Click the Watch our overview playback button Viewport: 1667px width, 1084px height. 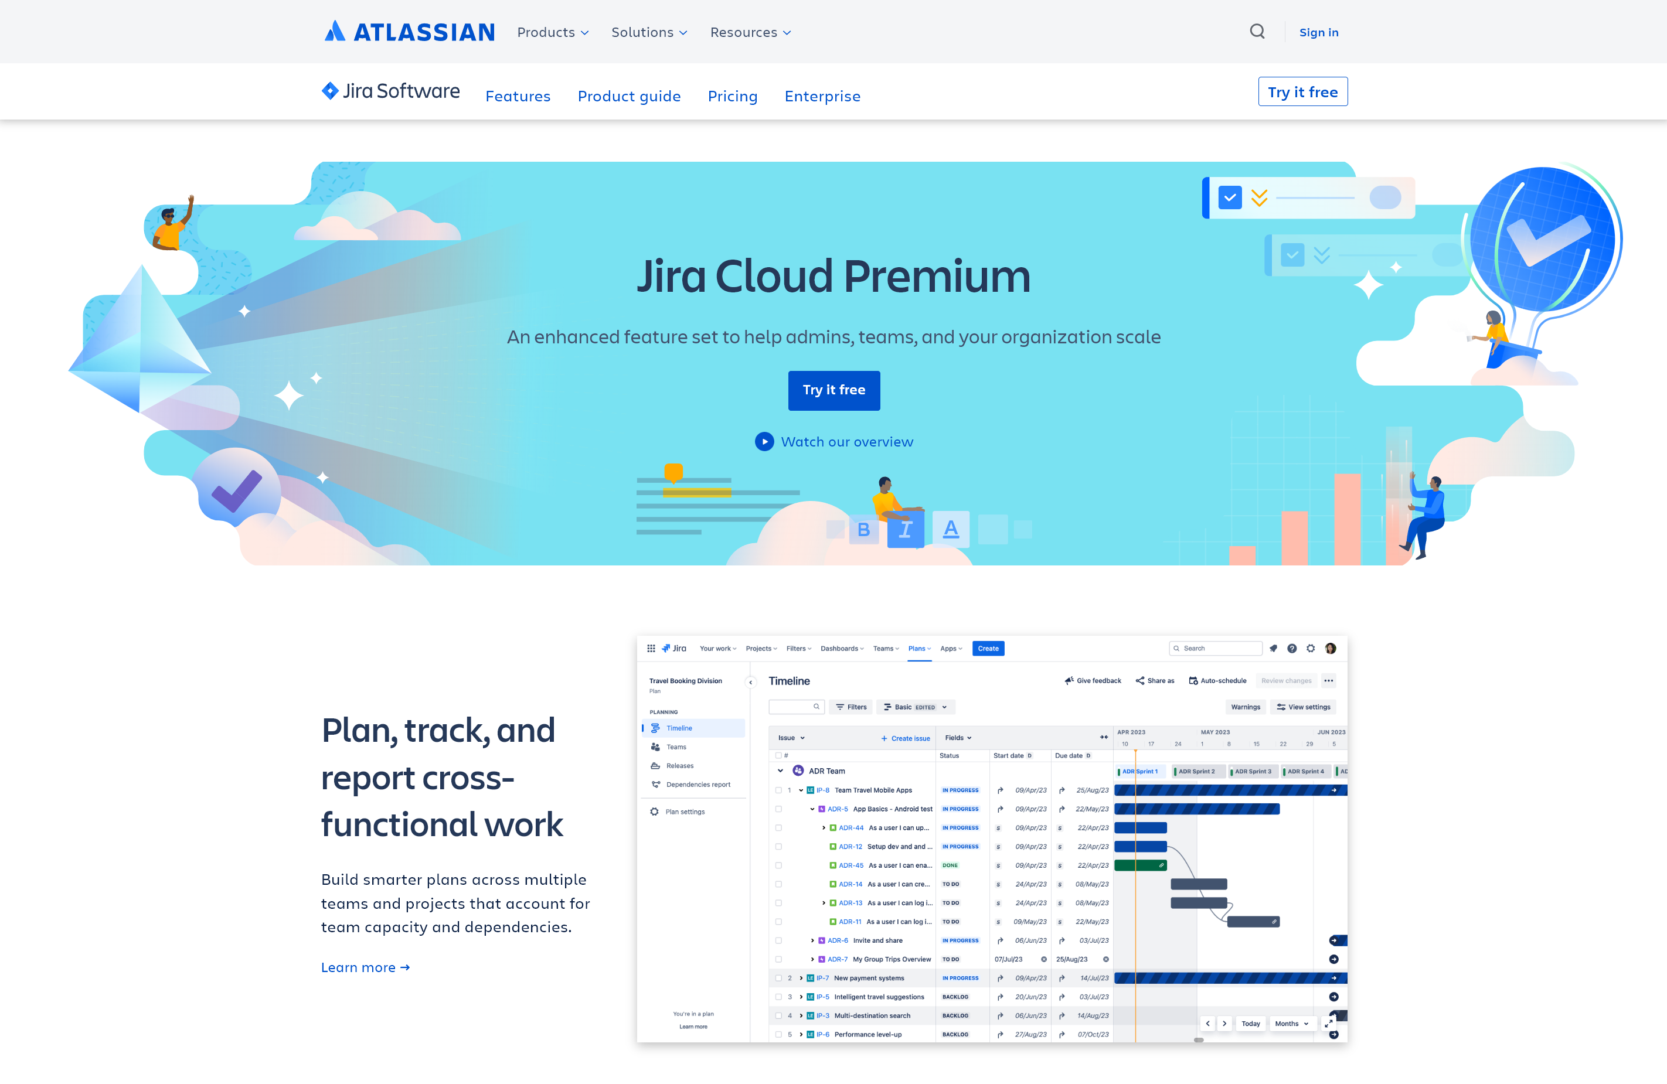pos(766,441)
